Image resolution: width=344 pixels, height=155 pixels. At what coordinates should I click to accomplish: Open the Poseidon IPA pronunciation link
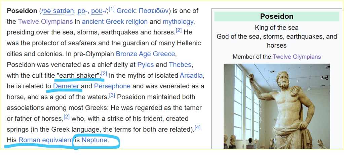(x=74, y=11)
